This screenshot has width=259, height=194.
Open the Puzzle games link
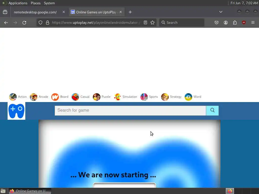click(106, 97)
